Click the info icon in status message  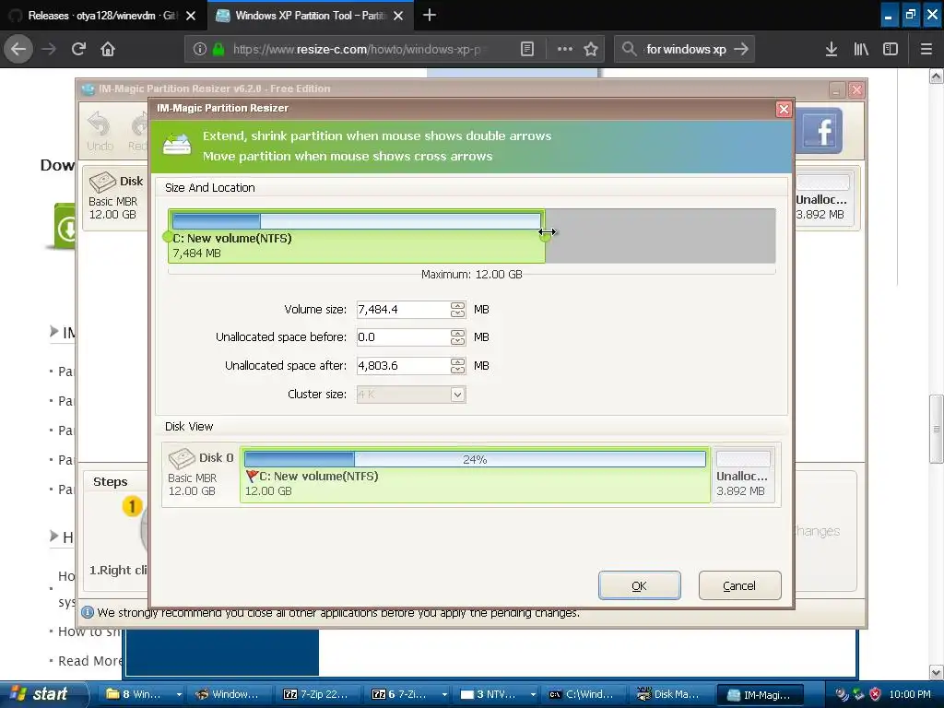pos(88,612)
